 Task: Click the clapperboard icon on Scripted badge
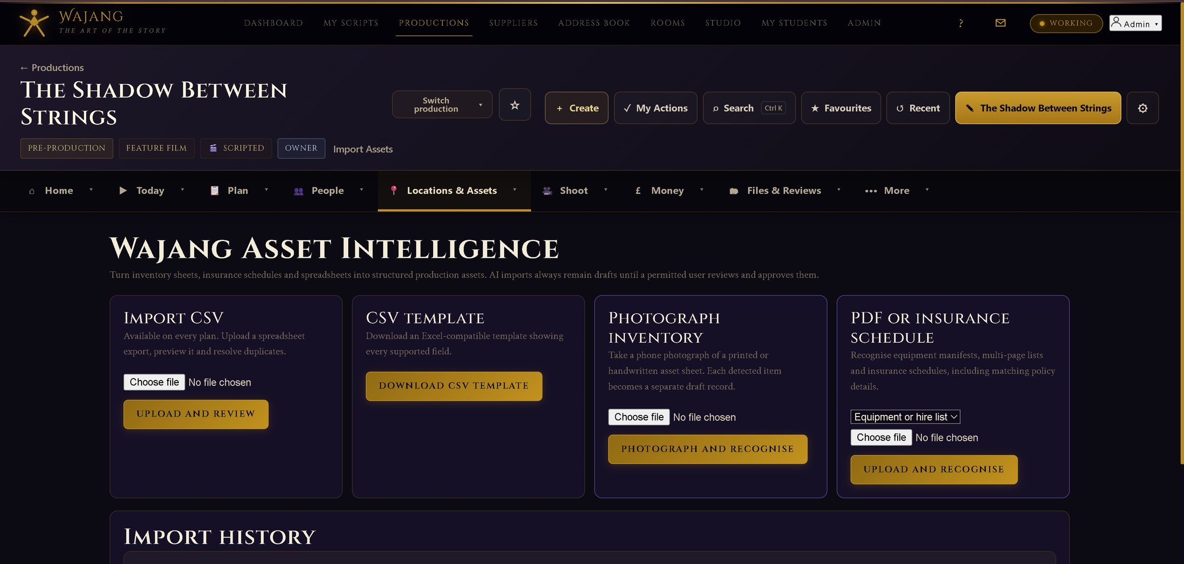tap(213, 148)
